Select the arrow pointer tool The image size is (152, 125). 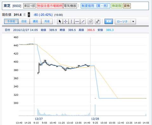(60, 22)
